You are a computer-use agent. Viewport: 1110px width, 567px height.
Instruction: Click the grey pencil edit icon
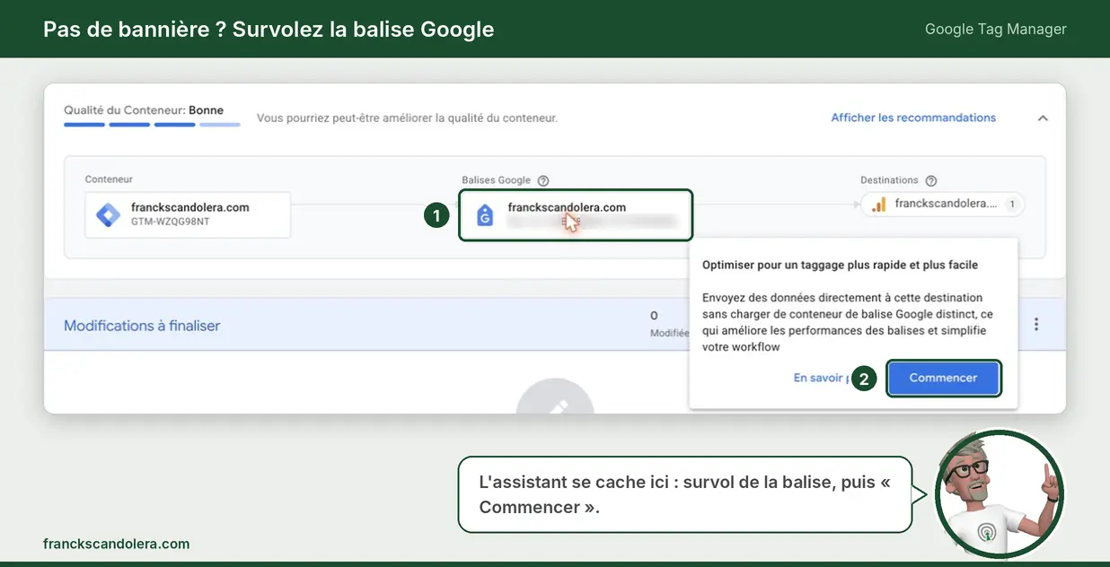pos(555,398)
